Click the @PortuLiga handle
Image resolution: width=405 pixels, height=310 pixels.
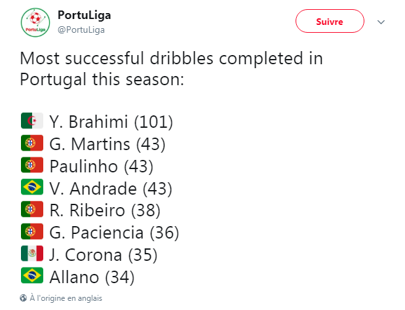[x=81, y=29]
